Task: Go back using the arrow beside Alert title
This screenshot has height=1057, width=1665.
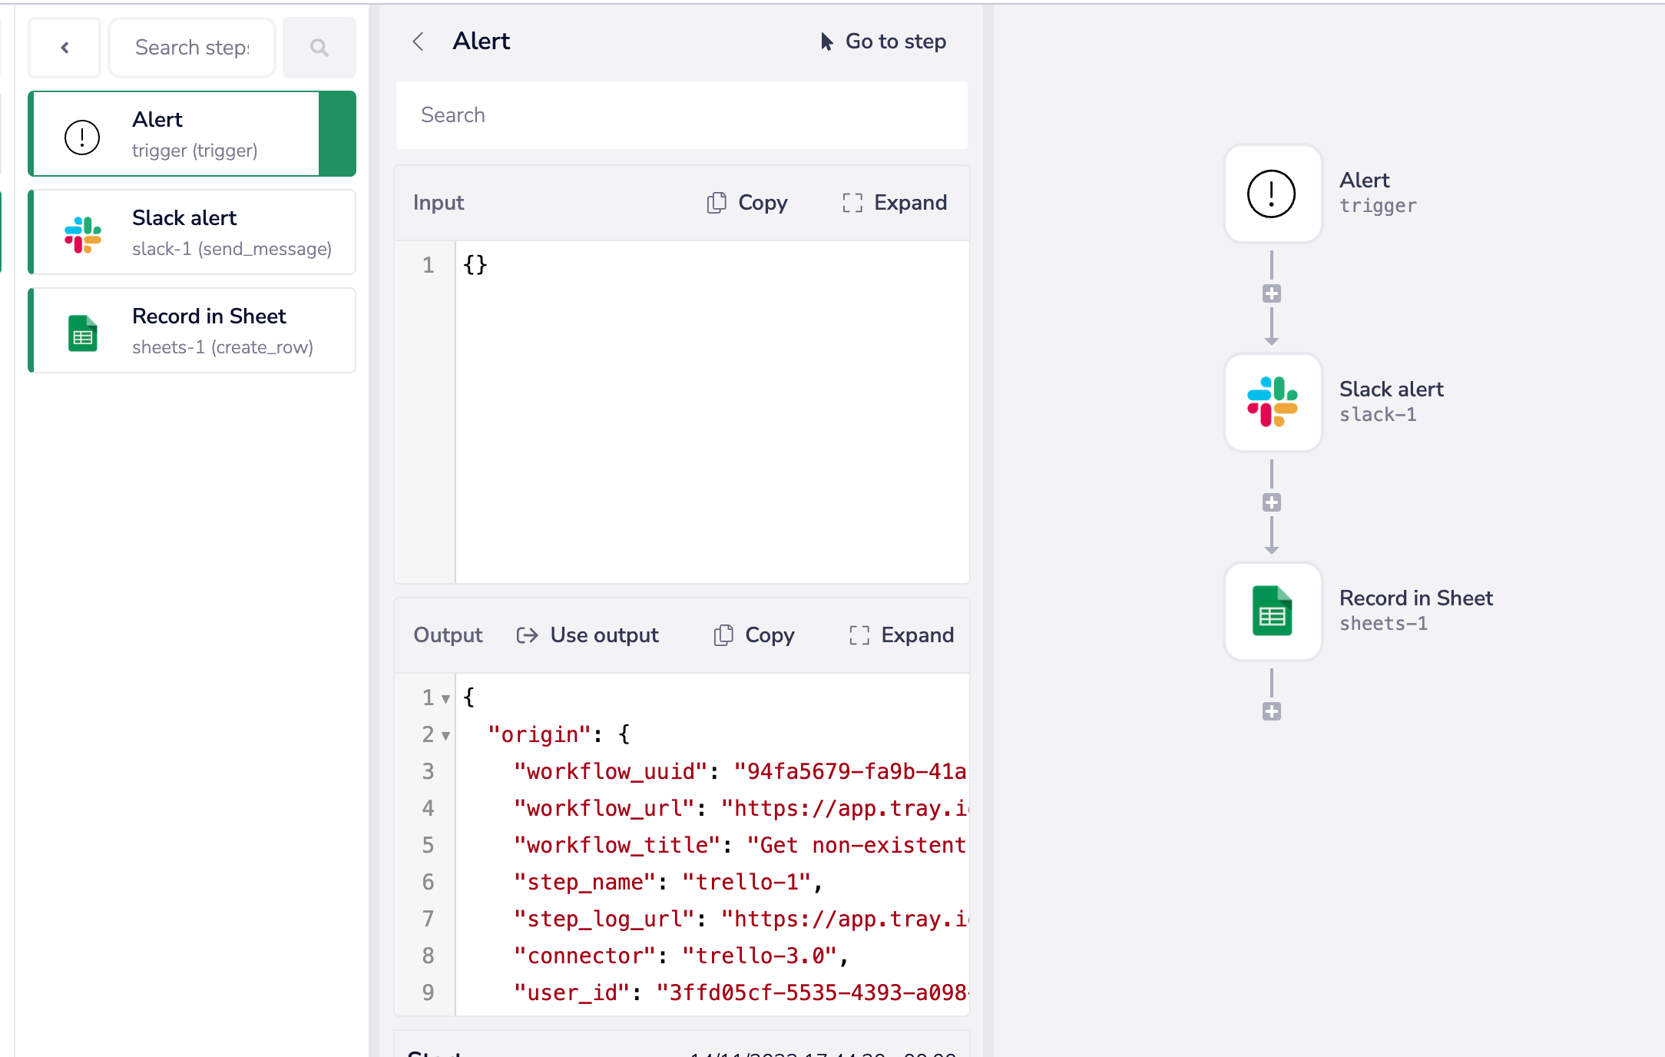Action: 419,41
